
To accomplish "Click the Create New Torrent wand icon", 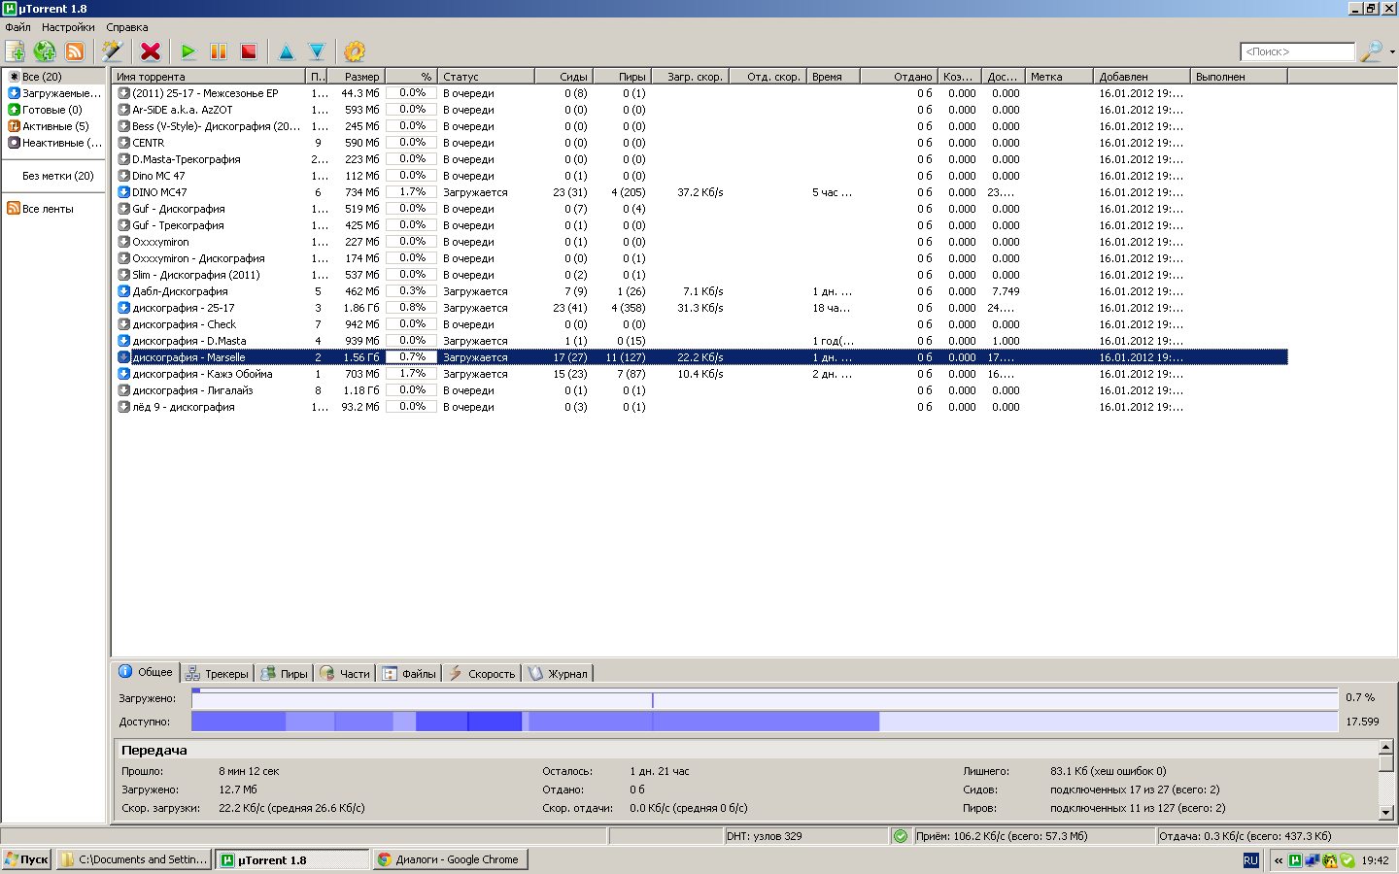I will [x=113, y=51].
